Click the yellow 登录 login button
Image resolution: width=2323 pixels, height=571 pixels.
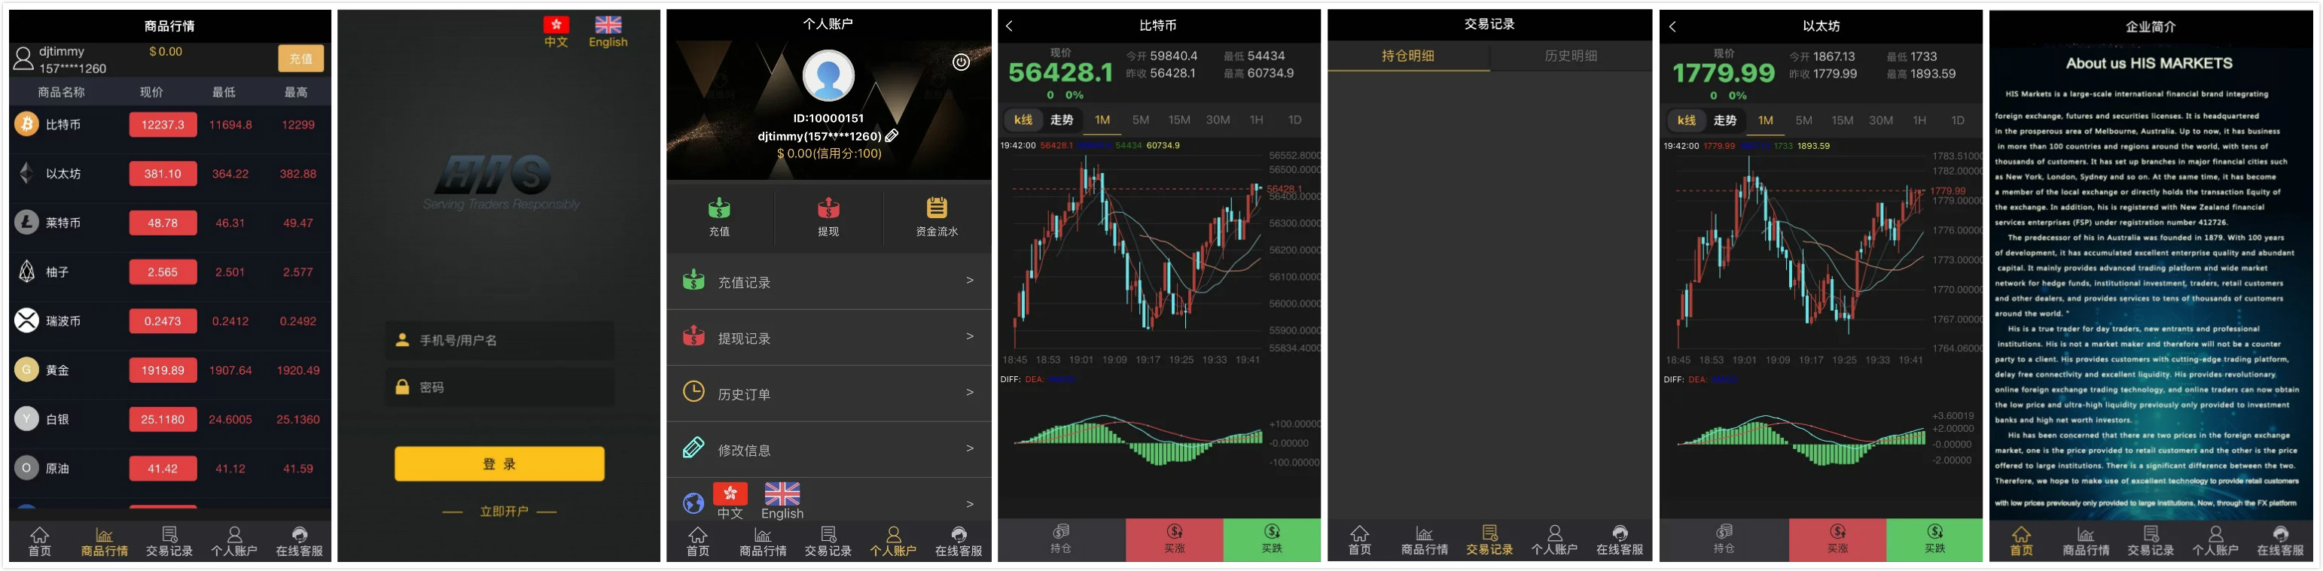499,464
